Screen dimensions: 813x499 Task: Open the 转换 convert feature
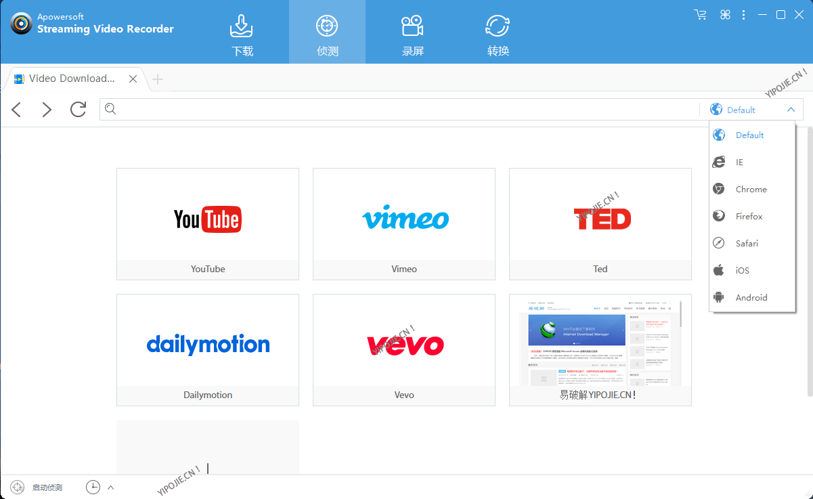498,32
